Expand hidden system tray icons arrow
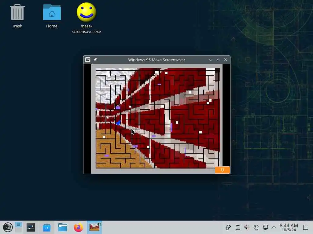Image resolution: width=313 pixels, height=234 pixels. (274, 227)
